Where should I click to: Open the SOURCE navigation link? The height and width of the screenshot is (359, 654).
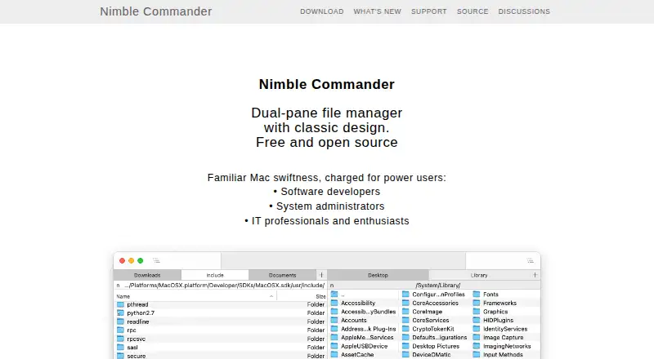[473, 11]
